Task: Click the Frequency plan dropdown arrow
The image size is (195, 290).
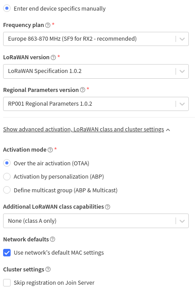Action: pos(182,39)
